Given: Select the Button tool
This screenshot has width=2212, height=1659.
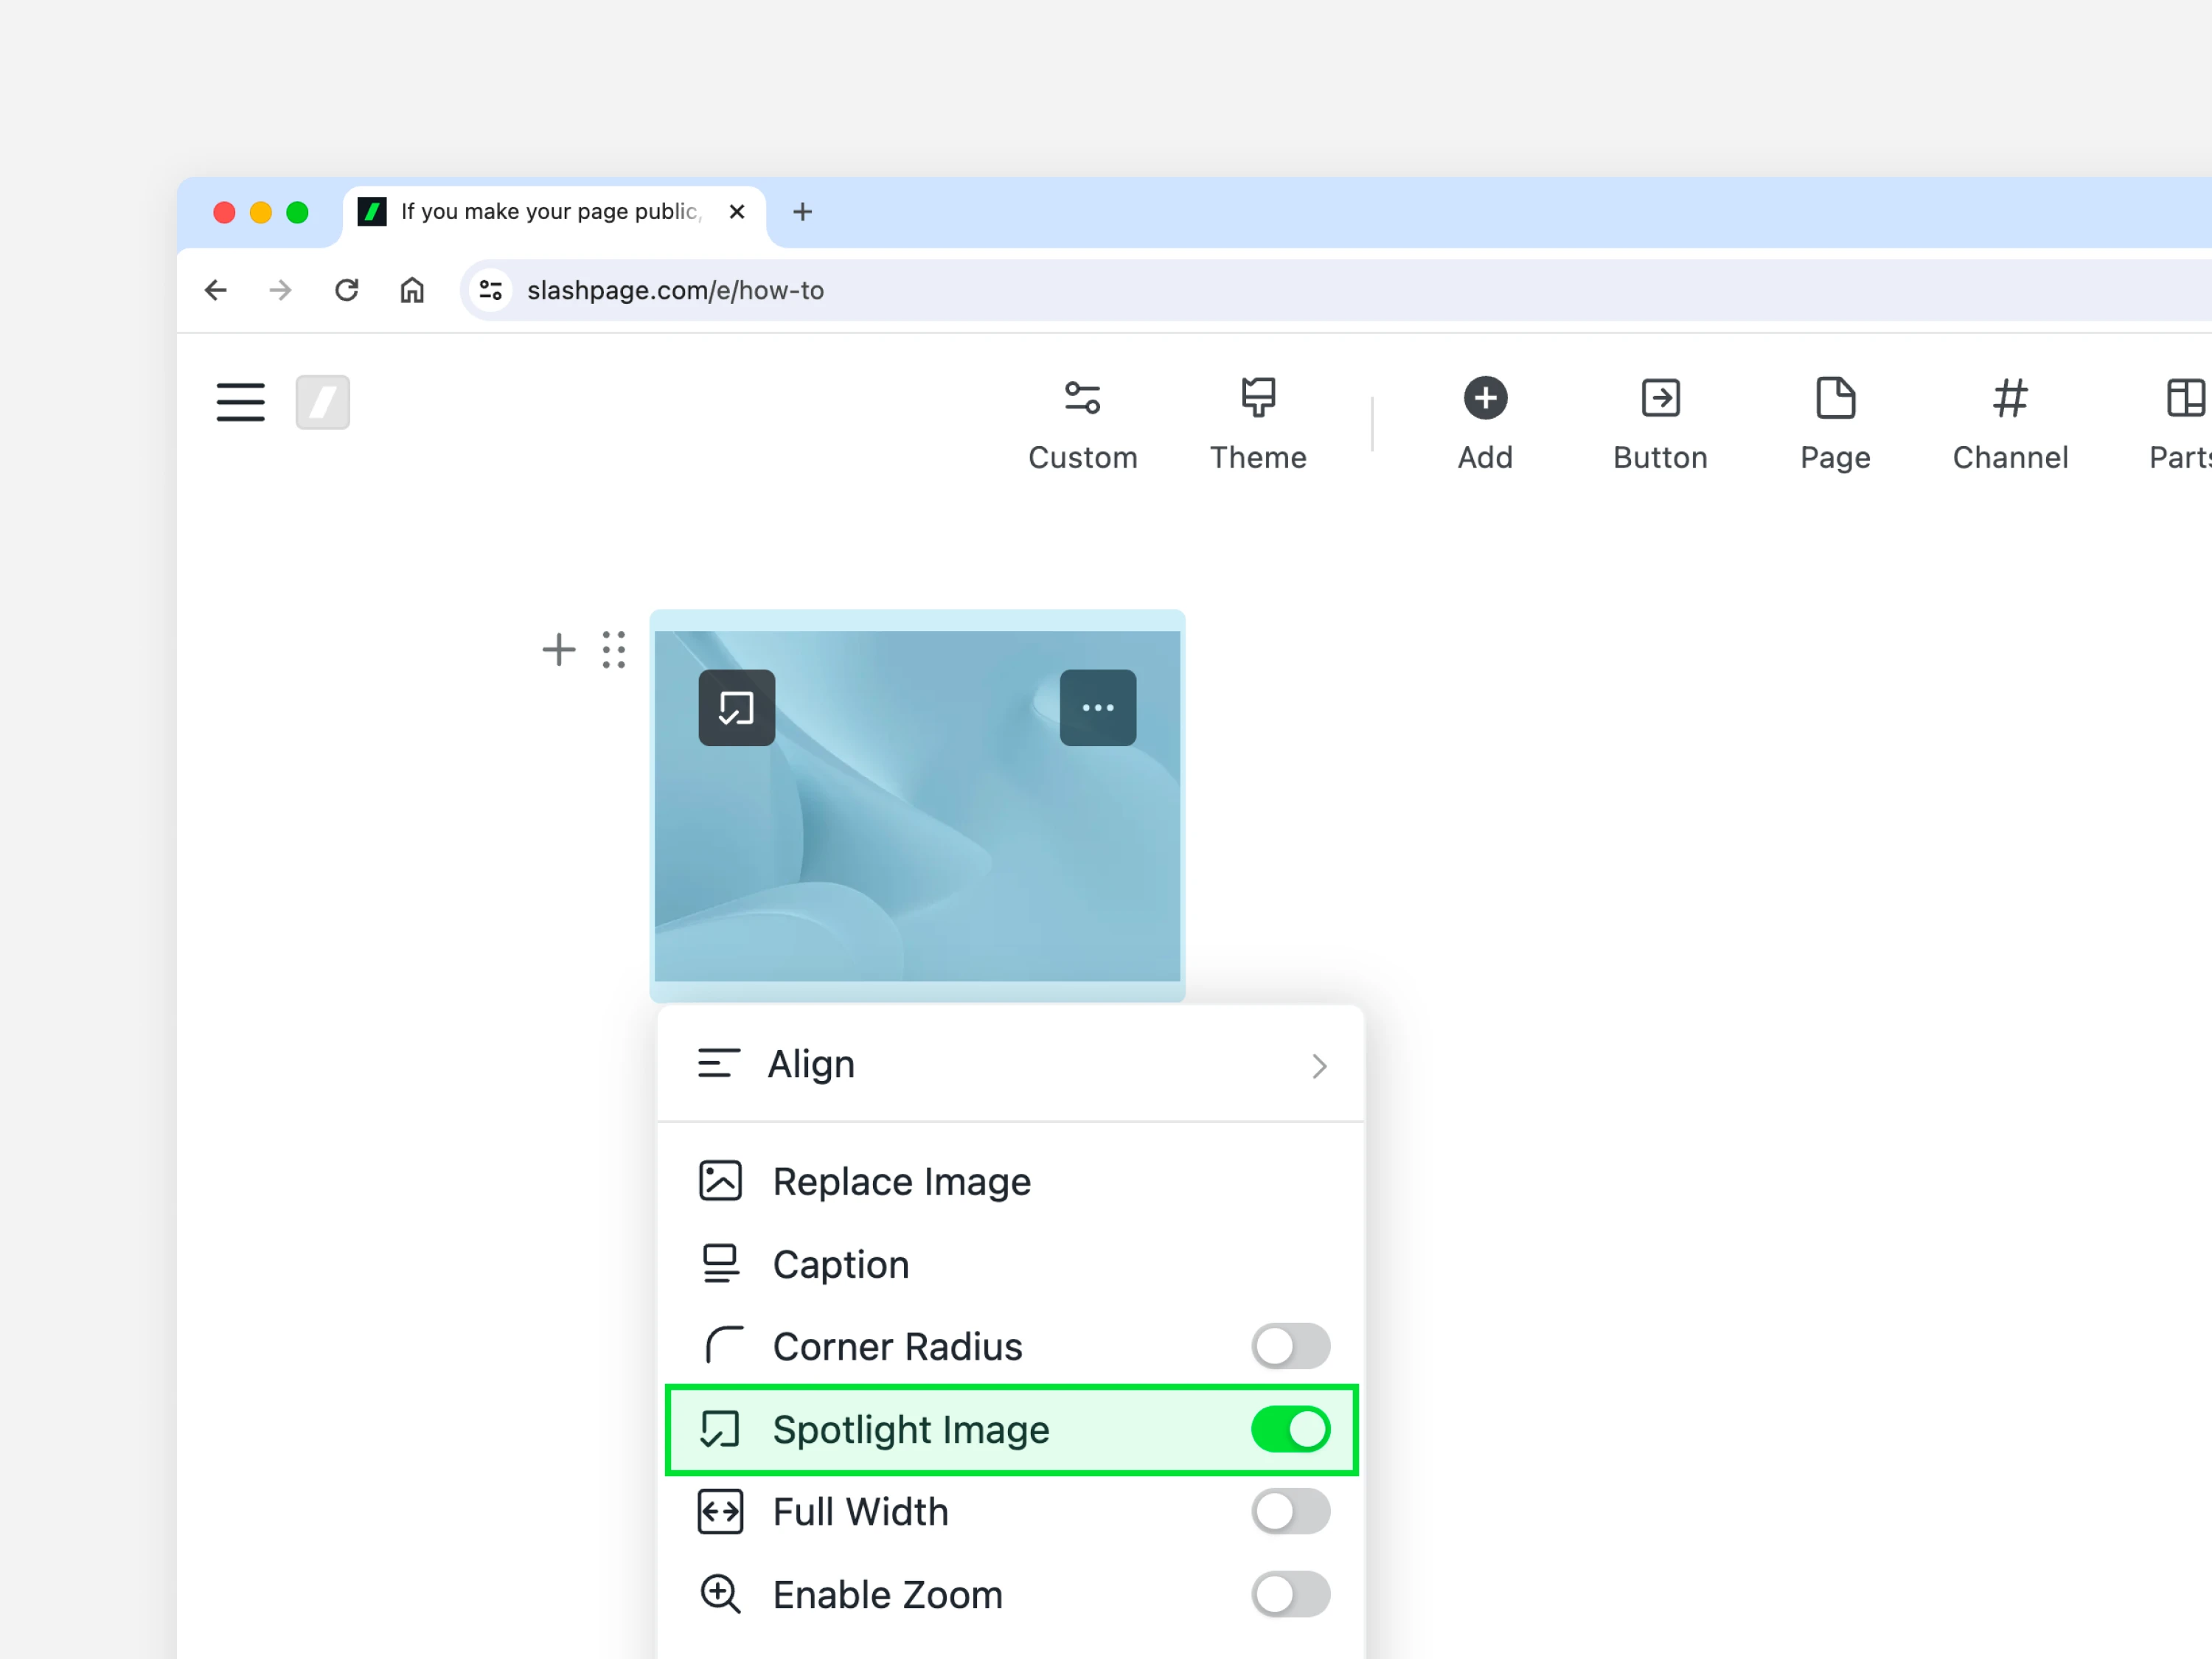Looking at the screenshot, I should (x=1660, y=424).
